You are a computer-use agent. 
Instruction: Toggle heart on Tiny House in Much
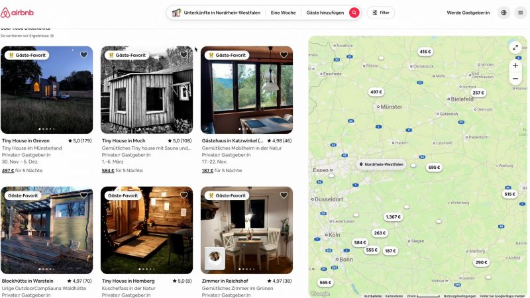(184, 55)
